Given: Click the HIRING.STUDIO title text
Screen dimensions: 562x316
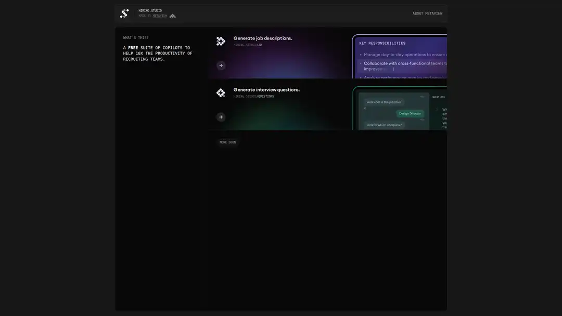Looking at the screenshot, I should [150, 11].
